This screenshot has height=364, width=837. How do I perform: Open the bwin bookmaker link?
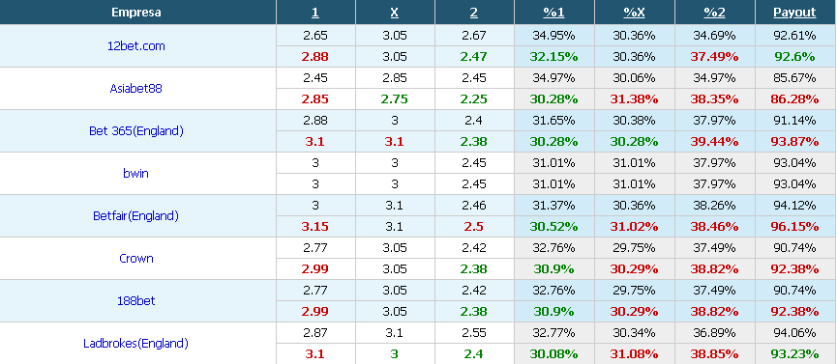pos(136,173)
